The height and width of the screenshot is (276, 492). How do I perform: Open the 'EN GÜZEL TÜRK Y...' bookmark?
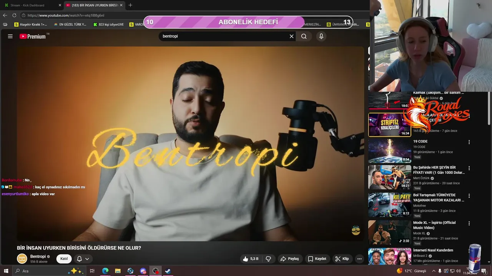pyautogui.click(x=70, y=25)
